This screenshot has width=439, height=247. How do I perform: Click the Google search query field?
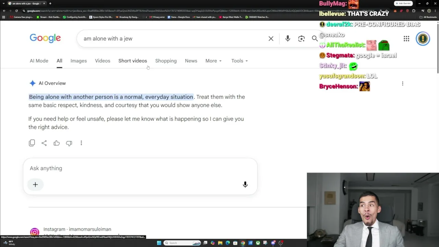click(173, 38)
